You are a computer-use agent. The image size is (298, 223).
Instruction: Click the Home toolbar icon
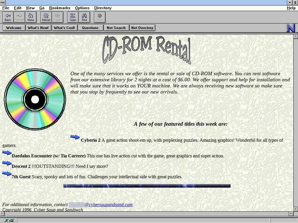[31, 17]
